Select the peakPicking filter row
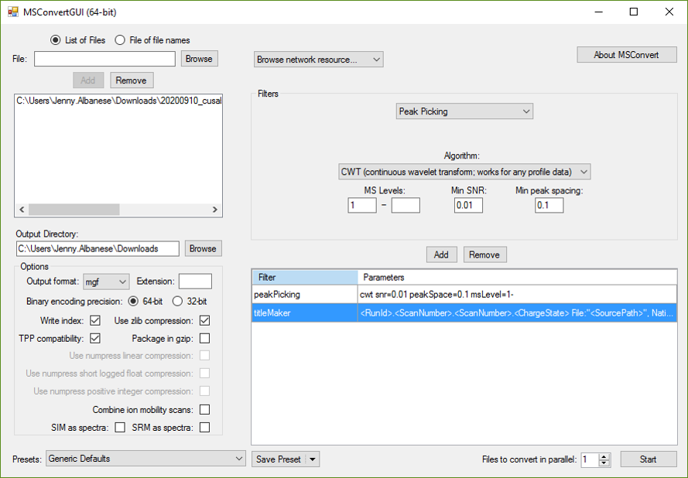Screen dimensions: 688x478 tap(464, 294)
